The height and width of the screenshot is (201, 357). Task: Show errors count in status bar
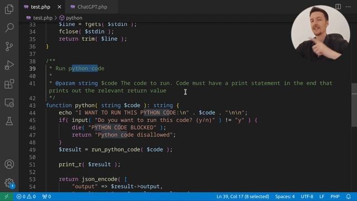(21, 197)
